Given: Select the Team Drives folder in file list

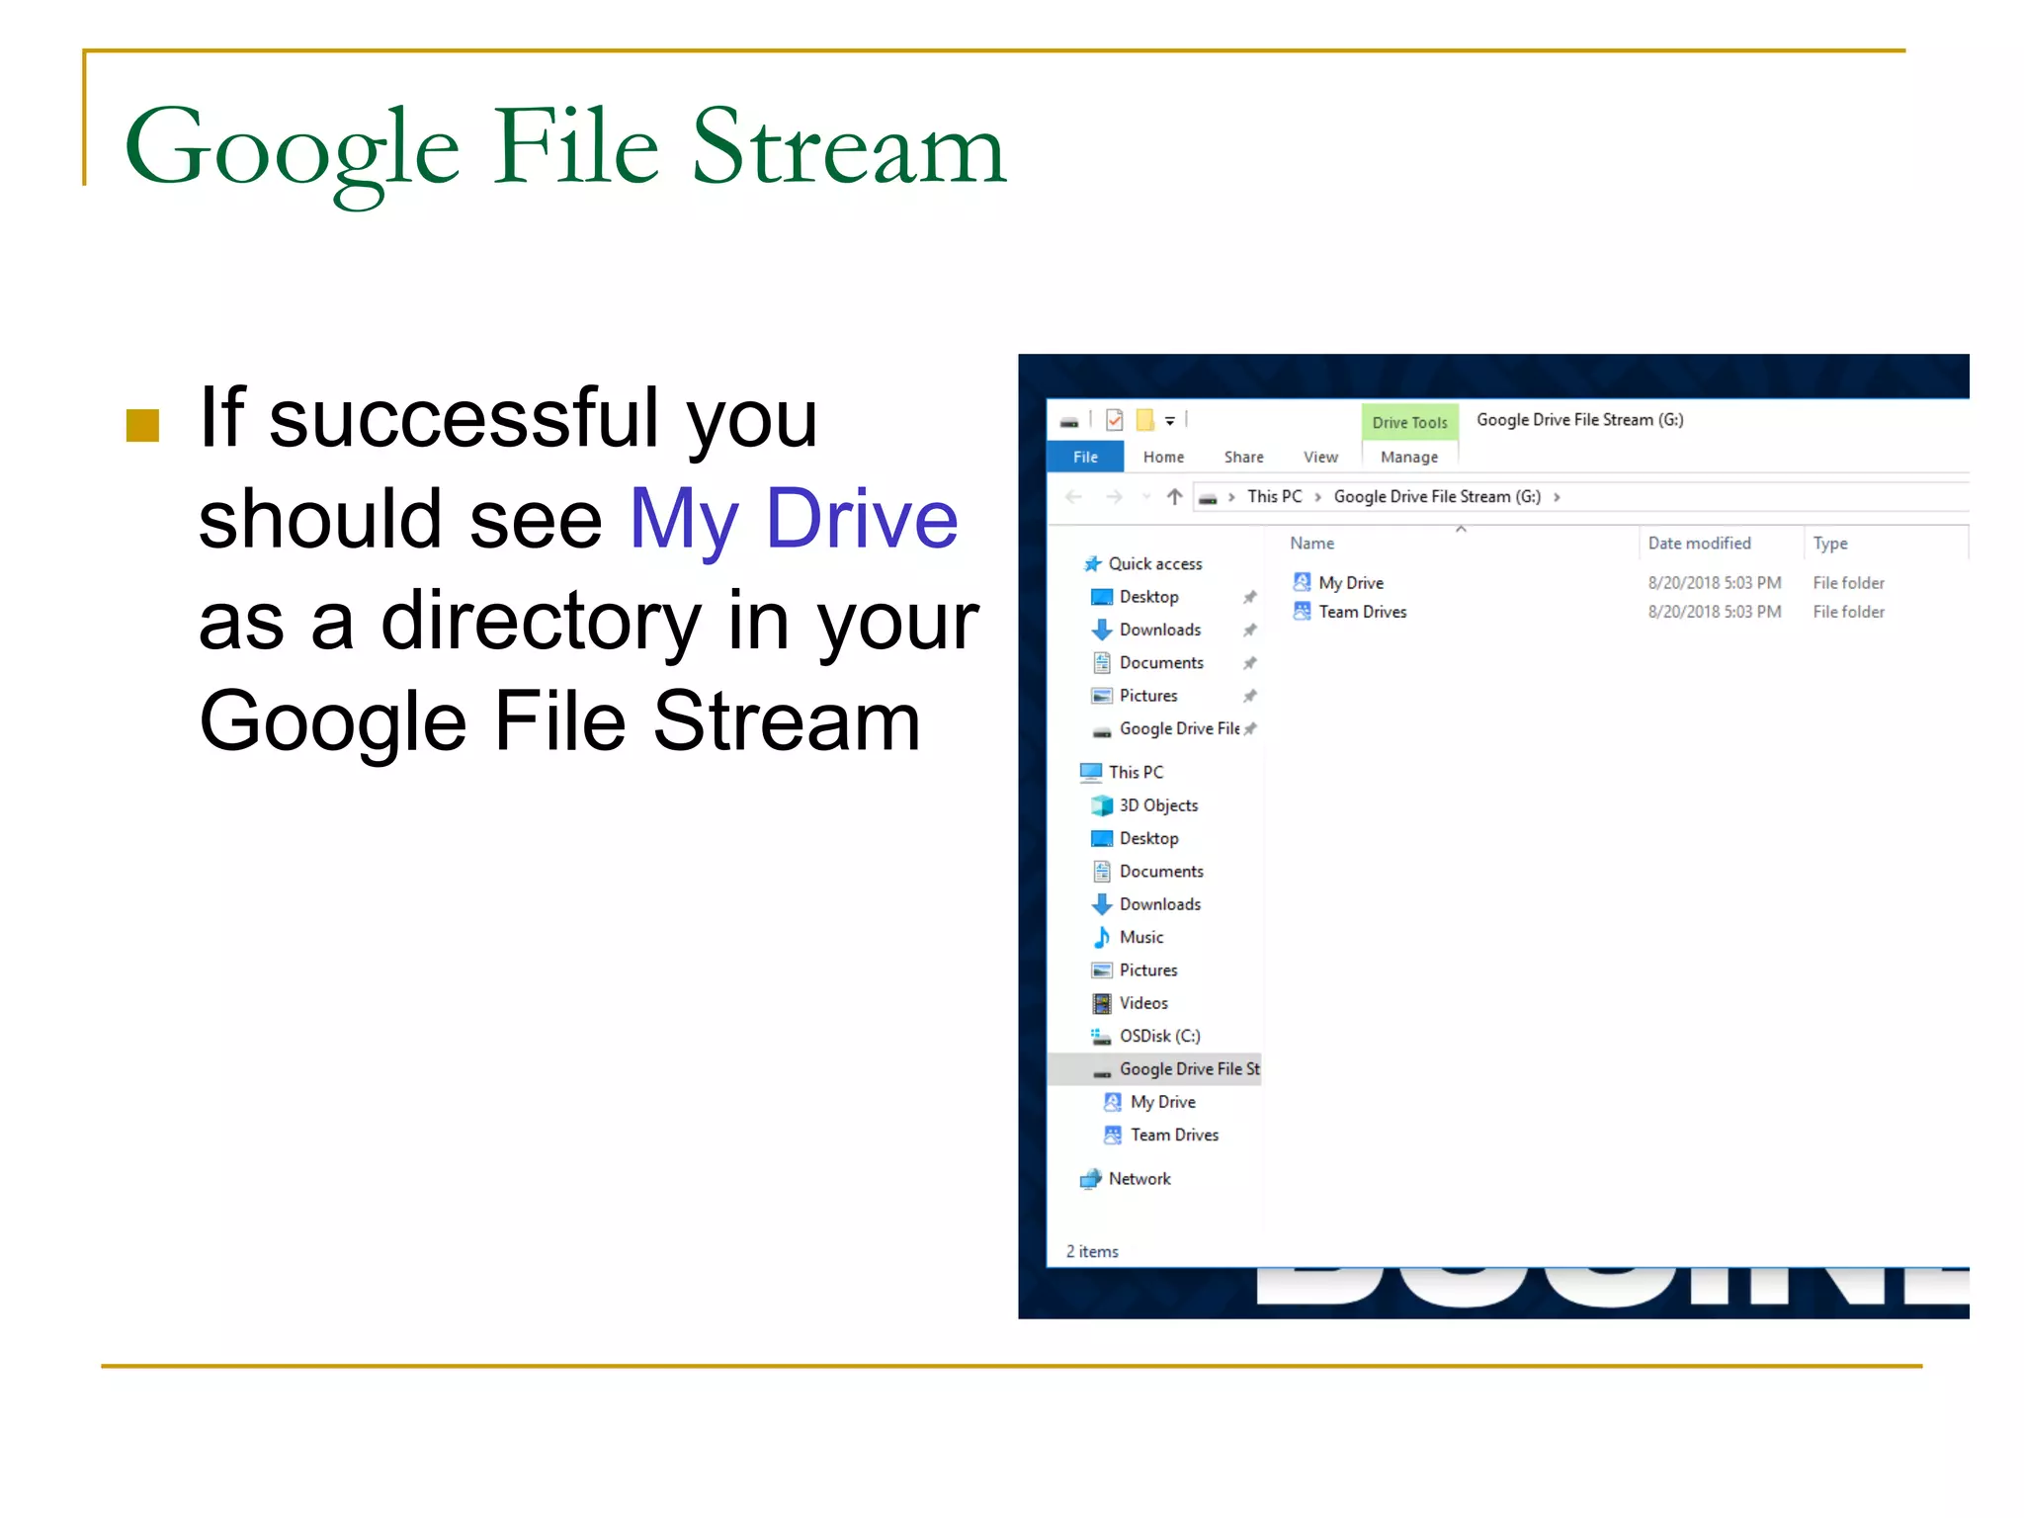Looking at the screenshot, I should [x=1362, y=612].
